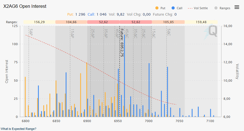Select the 156,29 range band

[39, 22]
